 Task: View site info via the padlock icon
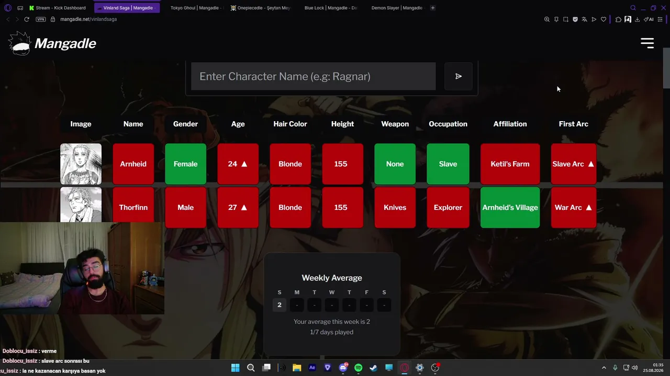click(x=53, y=19)
